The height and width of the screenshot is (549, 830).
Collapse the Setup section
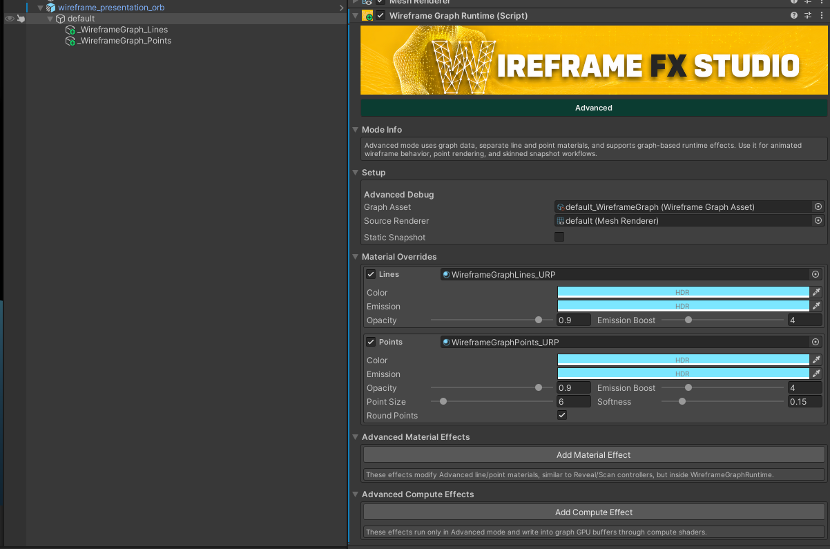(356, 173)
